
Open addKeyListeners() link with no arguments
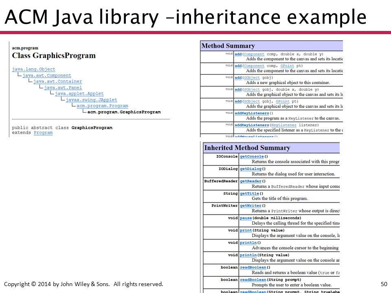(252, 113)
